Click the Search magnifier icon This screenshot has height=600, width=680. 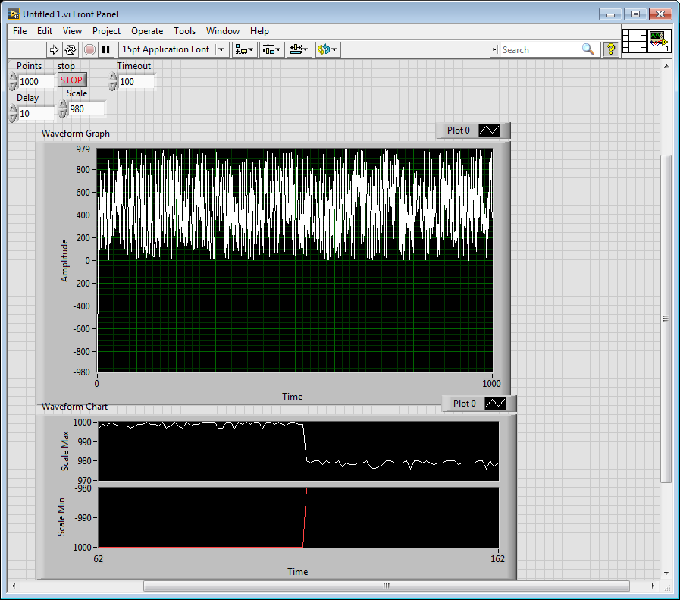click(x=588, y=49)
